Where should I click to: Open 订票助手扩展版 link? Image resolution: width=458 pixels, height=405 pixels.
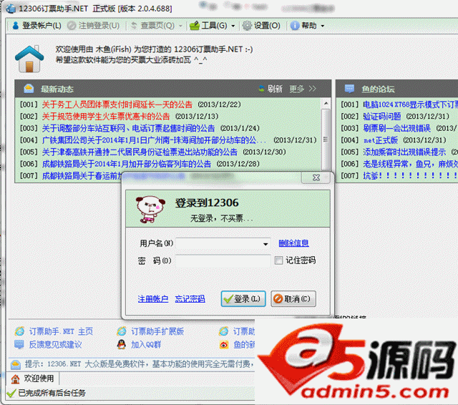point(157,331)
